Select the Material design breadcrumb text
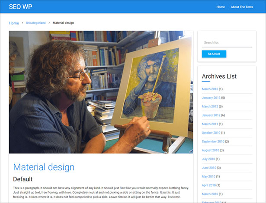 [x=63, y=23]
